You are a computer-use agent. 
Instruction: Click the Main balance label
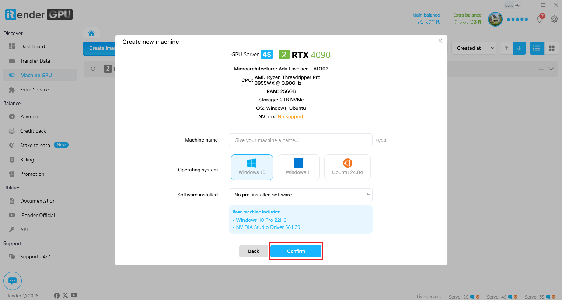point(426,15)
